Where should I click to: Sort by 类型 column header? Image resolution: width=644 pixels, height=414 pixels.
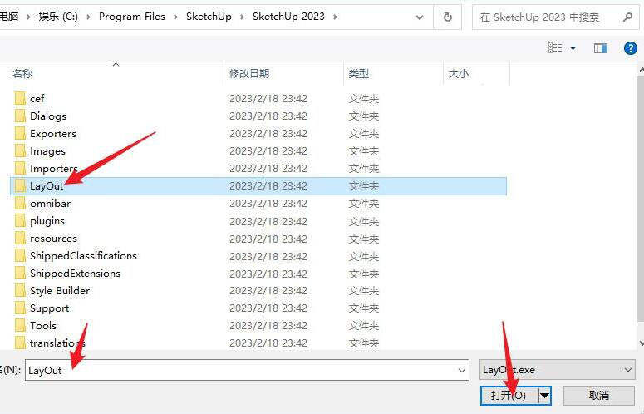358,73
